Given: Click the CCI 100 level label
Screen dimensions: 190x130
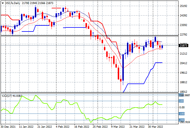Looking at the screenshot, I should [x=181, y=101].
